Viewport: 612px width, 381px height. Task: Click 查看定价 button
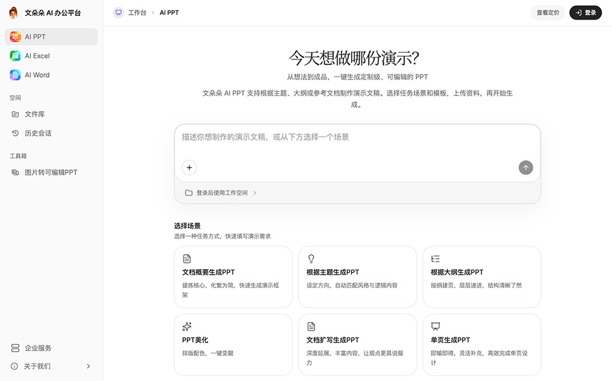(548, 12)
